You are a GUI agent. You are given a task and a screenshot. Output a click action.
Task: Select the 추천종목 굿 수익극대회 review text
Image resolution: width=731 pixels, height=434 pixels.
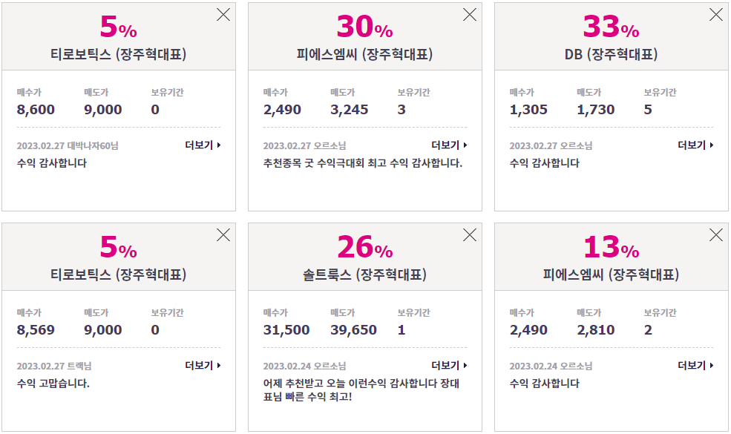click(363, 163)
